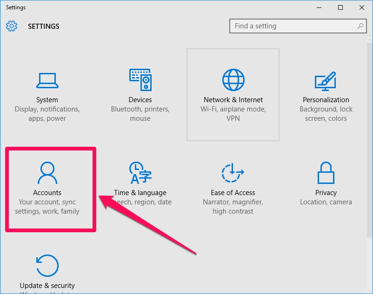Viewport: 373px width, 294px height.
Task: Click the Personalization category title
Action: (326, 100)
